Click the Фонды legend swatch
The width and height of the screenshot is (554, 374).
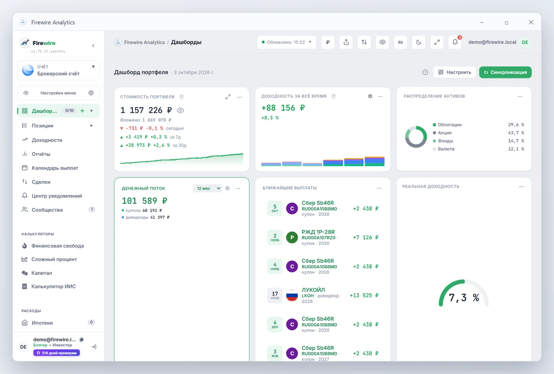point(434,141)
